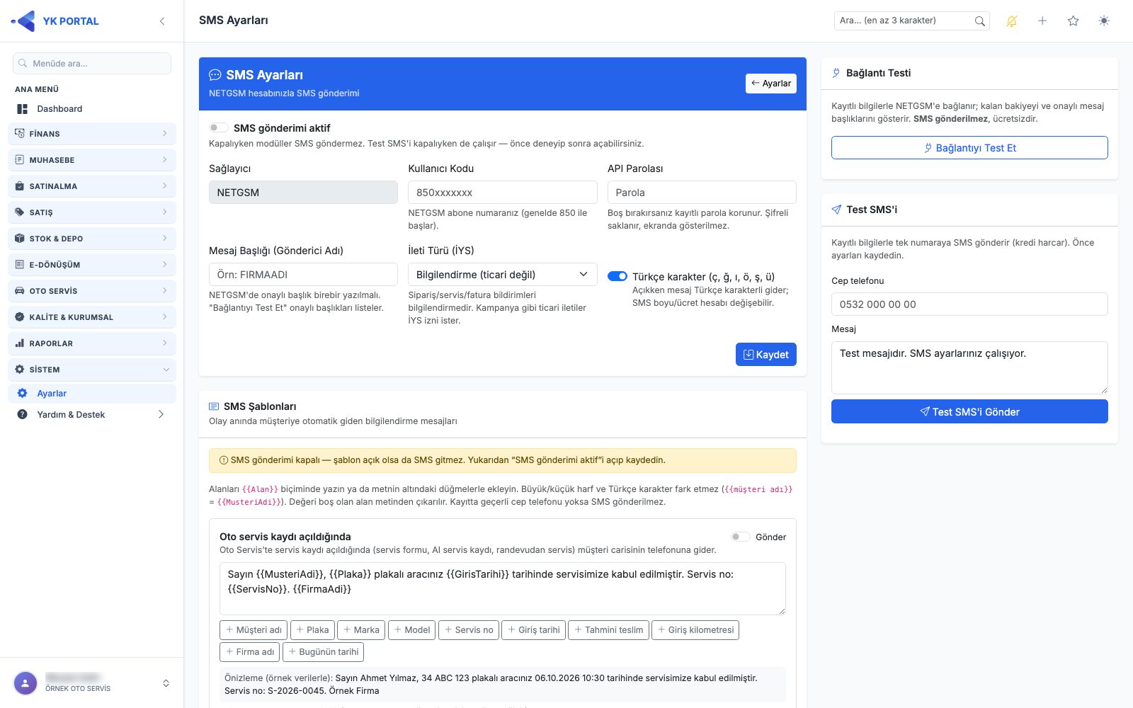Focus the Cep telefonu input field
The width and height of the screenshot is (1133, 708).
969,304
